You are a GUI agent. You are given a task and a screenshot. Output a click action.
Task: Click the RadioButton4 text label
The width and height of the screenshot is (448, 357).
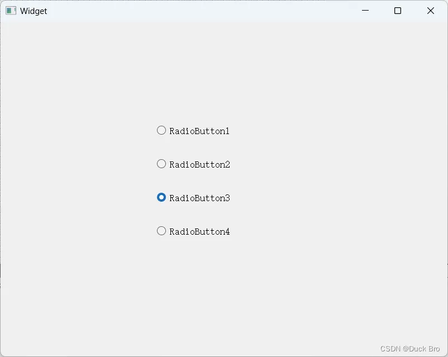pos(200,231)
